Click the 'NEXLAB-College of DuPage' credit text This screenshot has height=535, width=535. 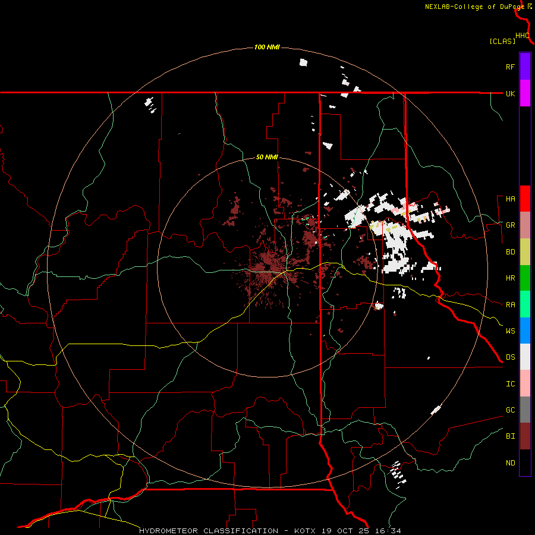click(x=474, y=7)
